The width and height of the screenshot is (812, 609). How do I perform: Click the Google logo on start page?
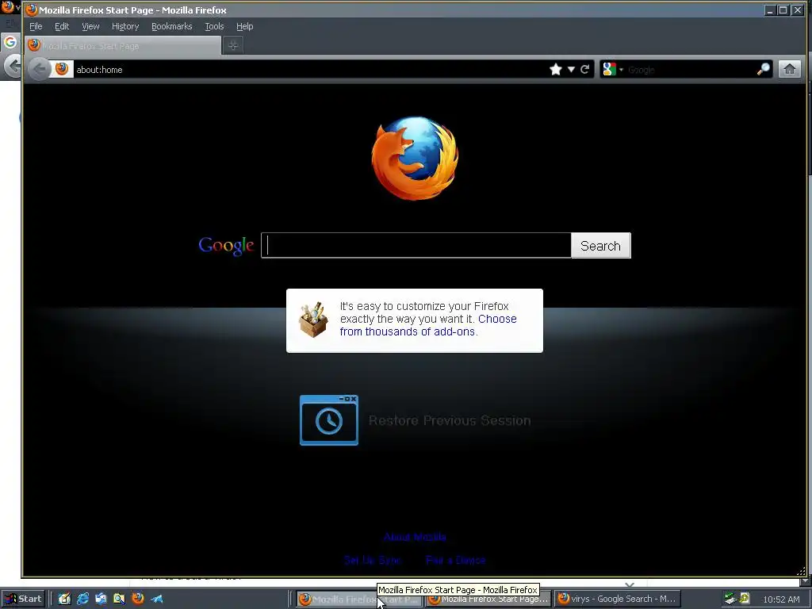click(x=226, y=246)
